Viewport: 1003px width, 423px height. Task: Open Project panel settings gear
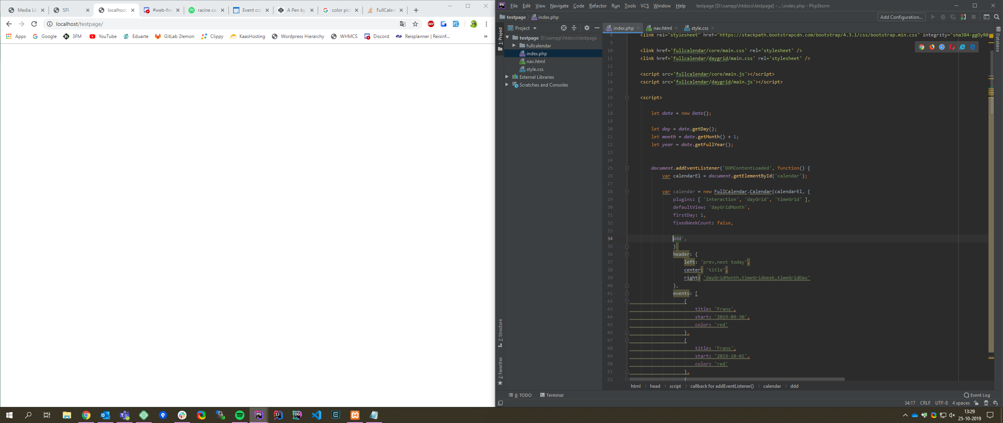(x=587, y=28)
